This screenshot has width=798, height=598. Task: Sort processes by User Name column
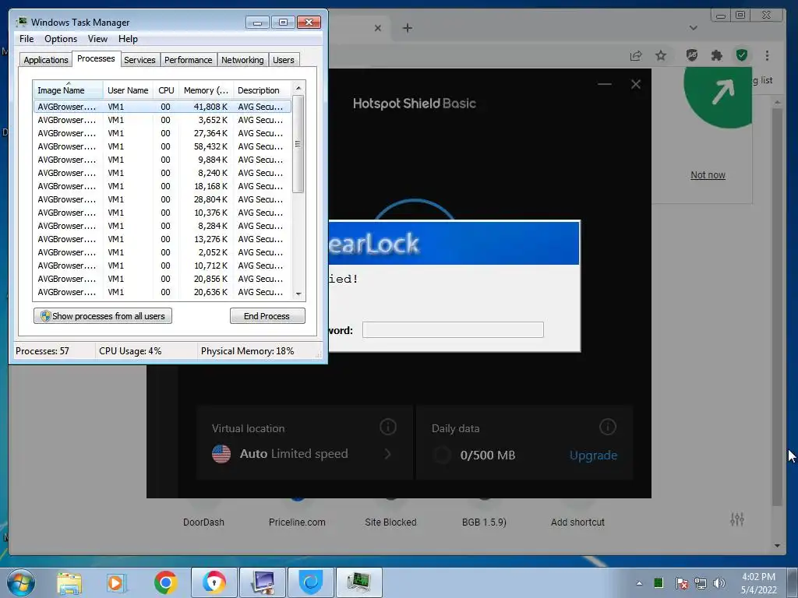tap(128, 90)
